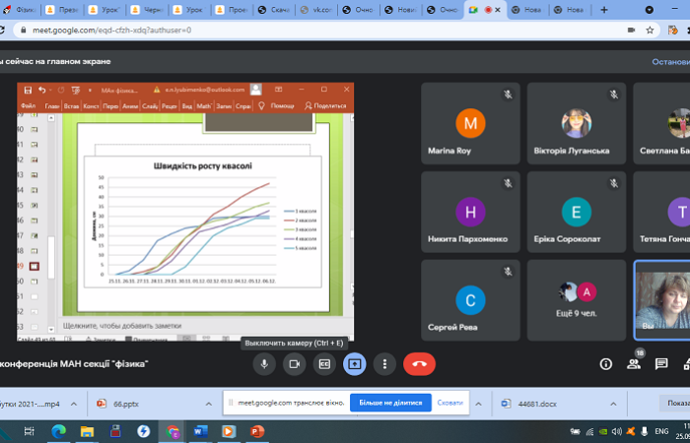Viewport: 690px width, 443px height.
Task: Click the browser address bar
Action: (x=296, y=30)
